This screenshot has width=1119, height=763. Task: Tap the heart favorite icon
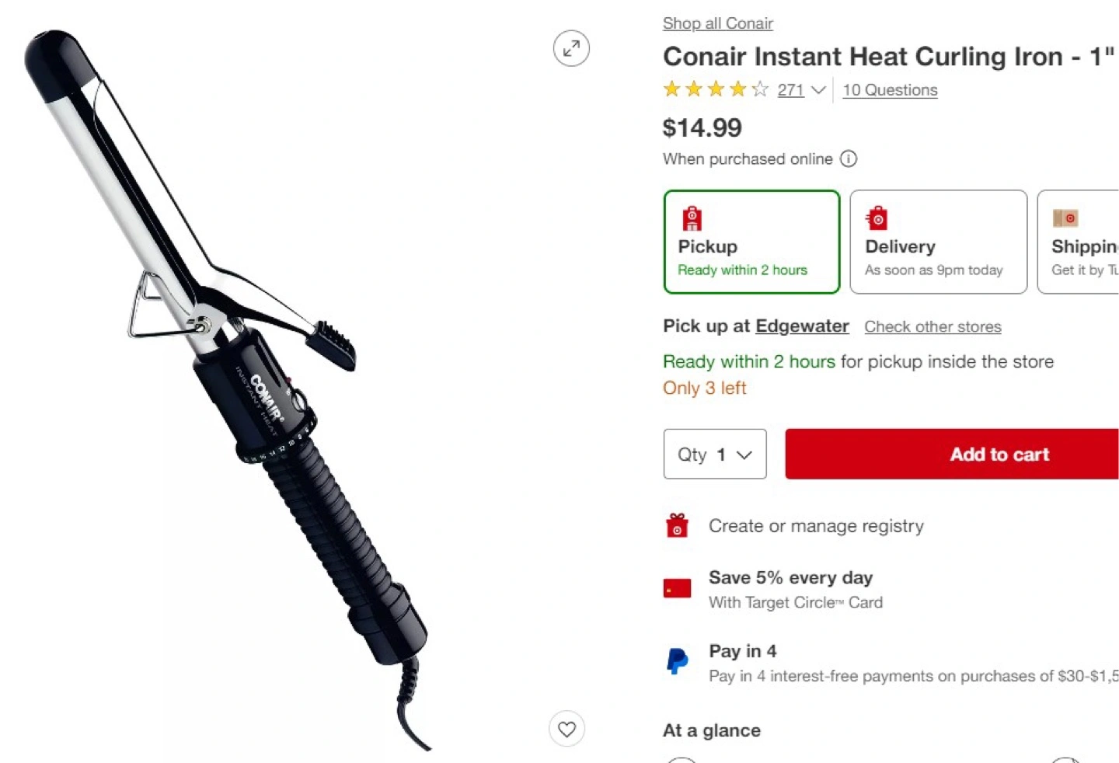coord(567,729)
